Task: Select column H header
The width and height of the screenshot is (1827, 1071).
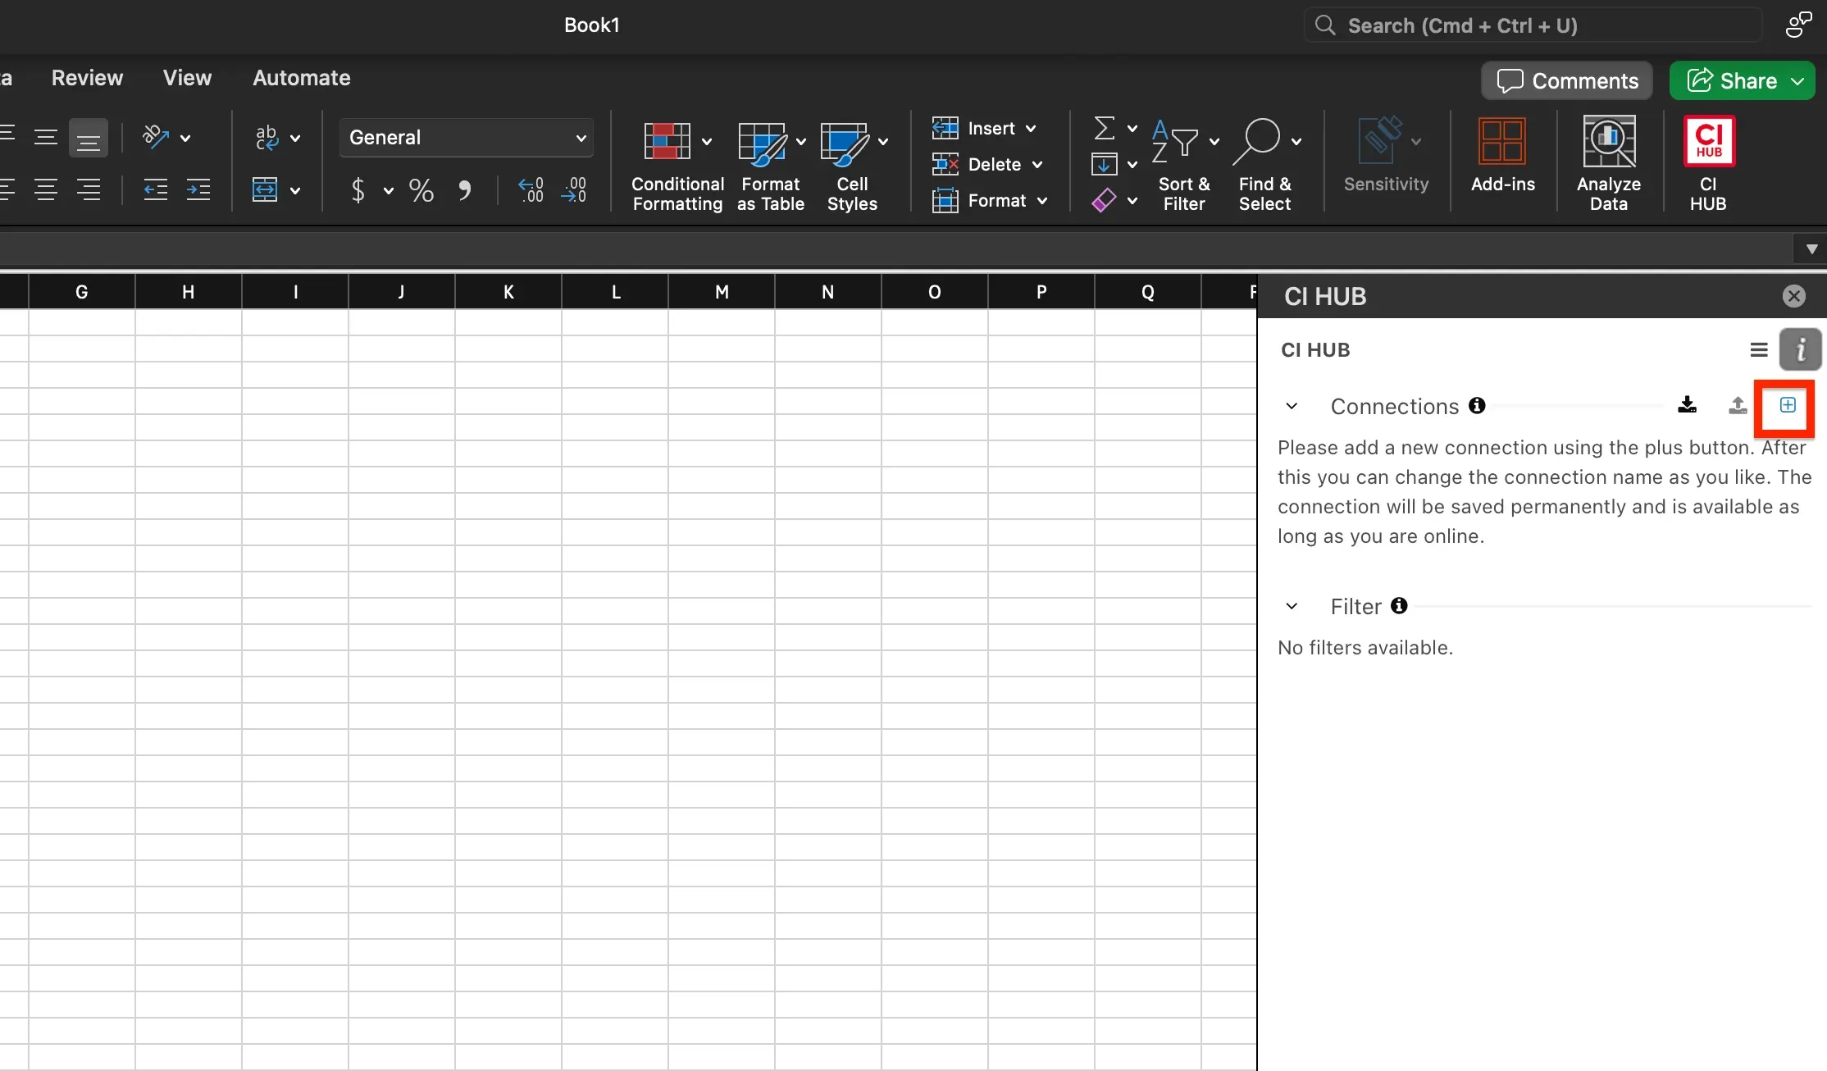Action: (x=189, y=292)
